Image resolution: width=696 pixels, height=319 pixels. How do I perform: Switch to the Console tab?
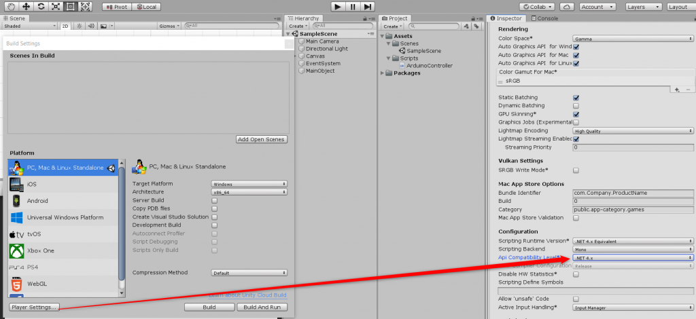point(544,18)
